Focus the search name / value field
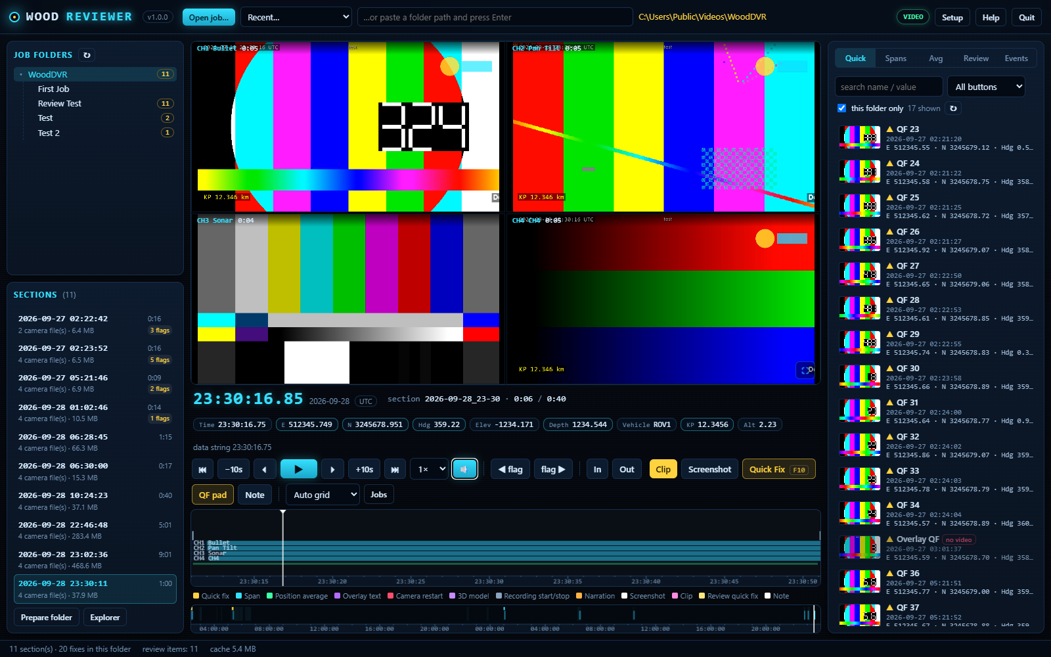1051x657 pixels. 889,87
